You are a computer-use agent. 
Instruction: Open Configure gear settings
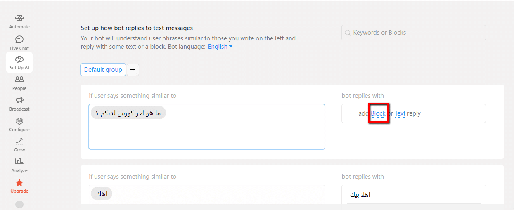[x=19, y=121]
